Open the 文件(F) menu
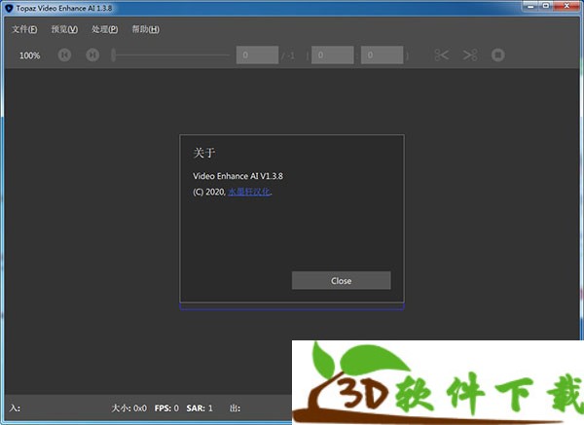The image size is (584, 425). point(24,29)
